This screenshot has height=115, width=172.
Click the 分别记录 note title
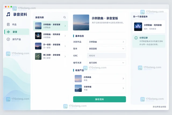(x=144, y=38)
